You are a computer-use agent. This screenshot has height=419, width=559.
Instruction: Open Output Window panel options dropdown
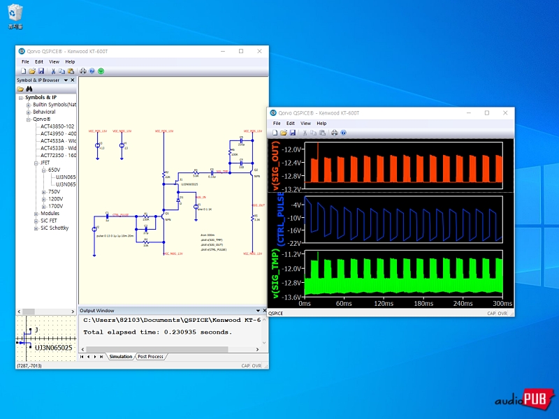pos(258,310)
